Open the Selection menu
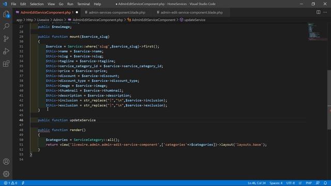Viewport: 331px width, 186px height. [x=37, y=4]
